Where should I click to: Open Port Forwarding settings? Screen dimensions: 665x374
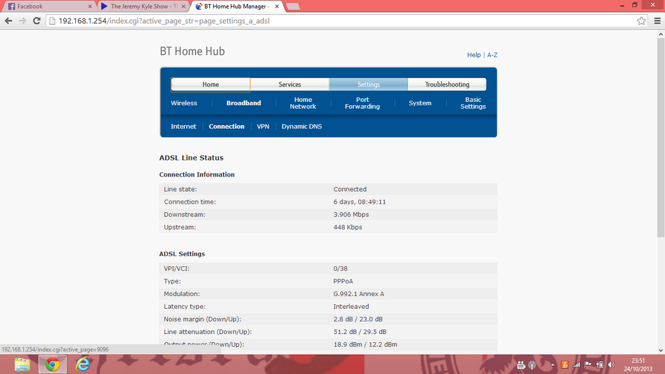click(x=362, y=103)
